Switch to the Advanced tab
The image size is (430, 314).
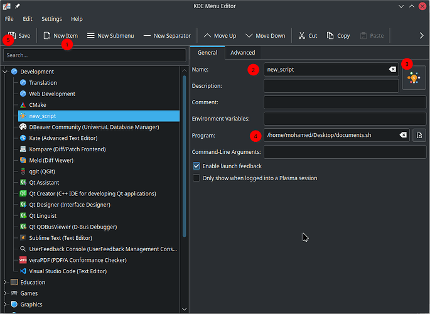tap(243, 53)
